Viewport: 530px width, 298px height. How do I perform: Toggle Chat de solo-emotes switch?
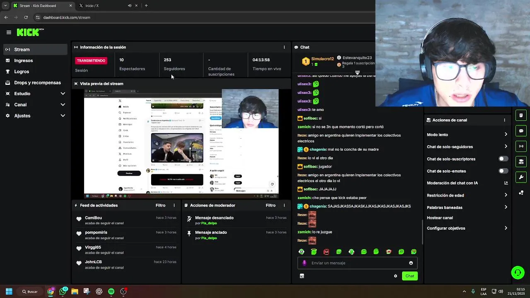503,171
